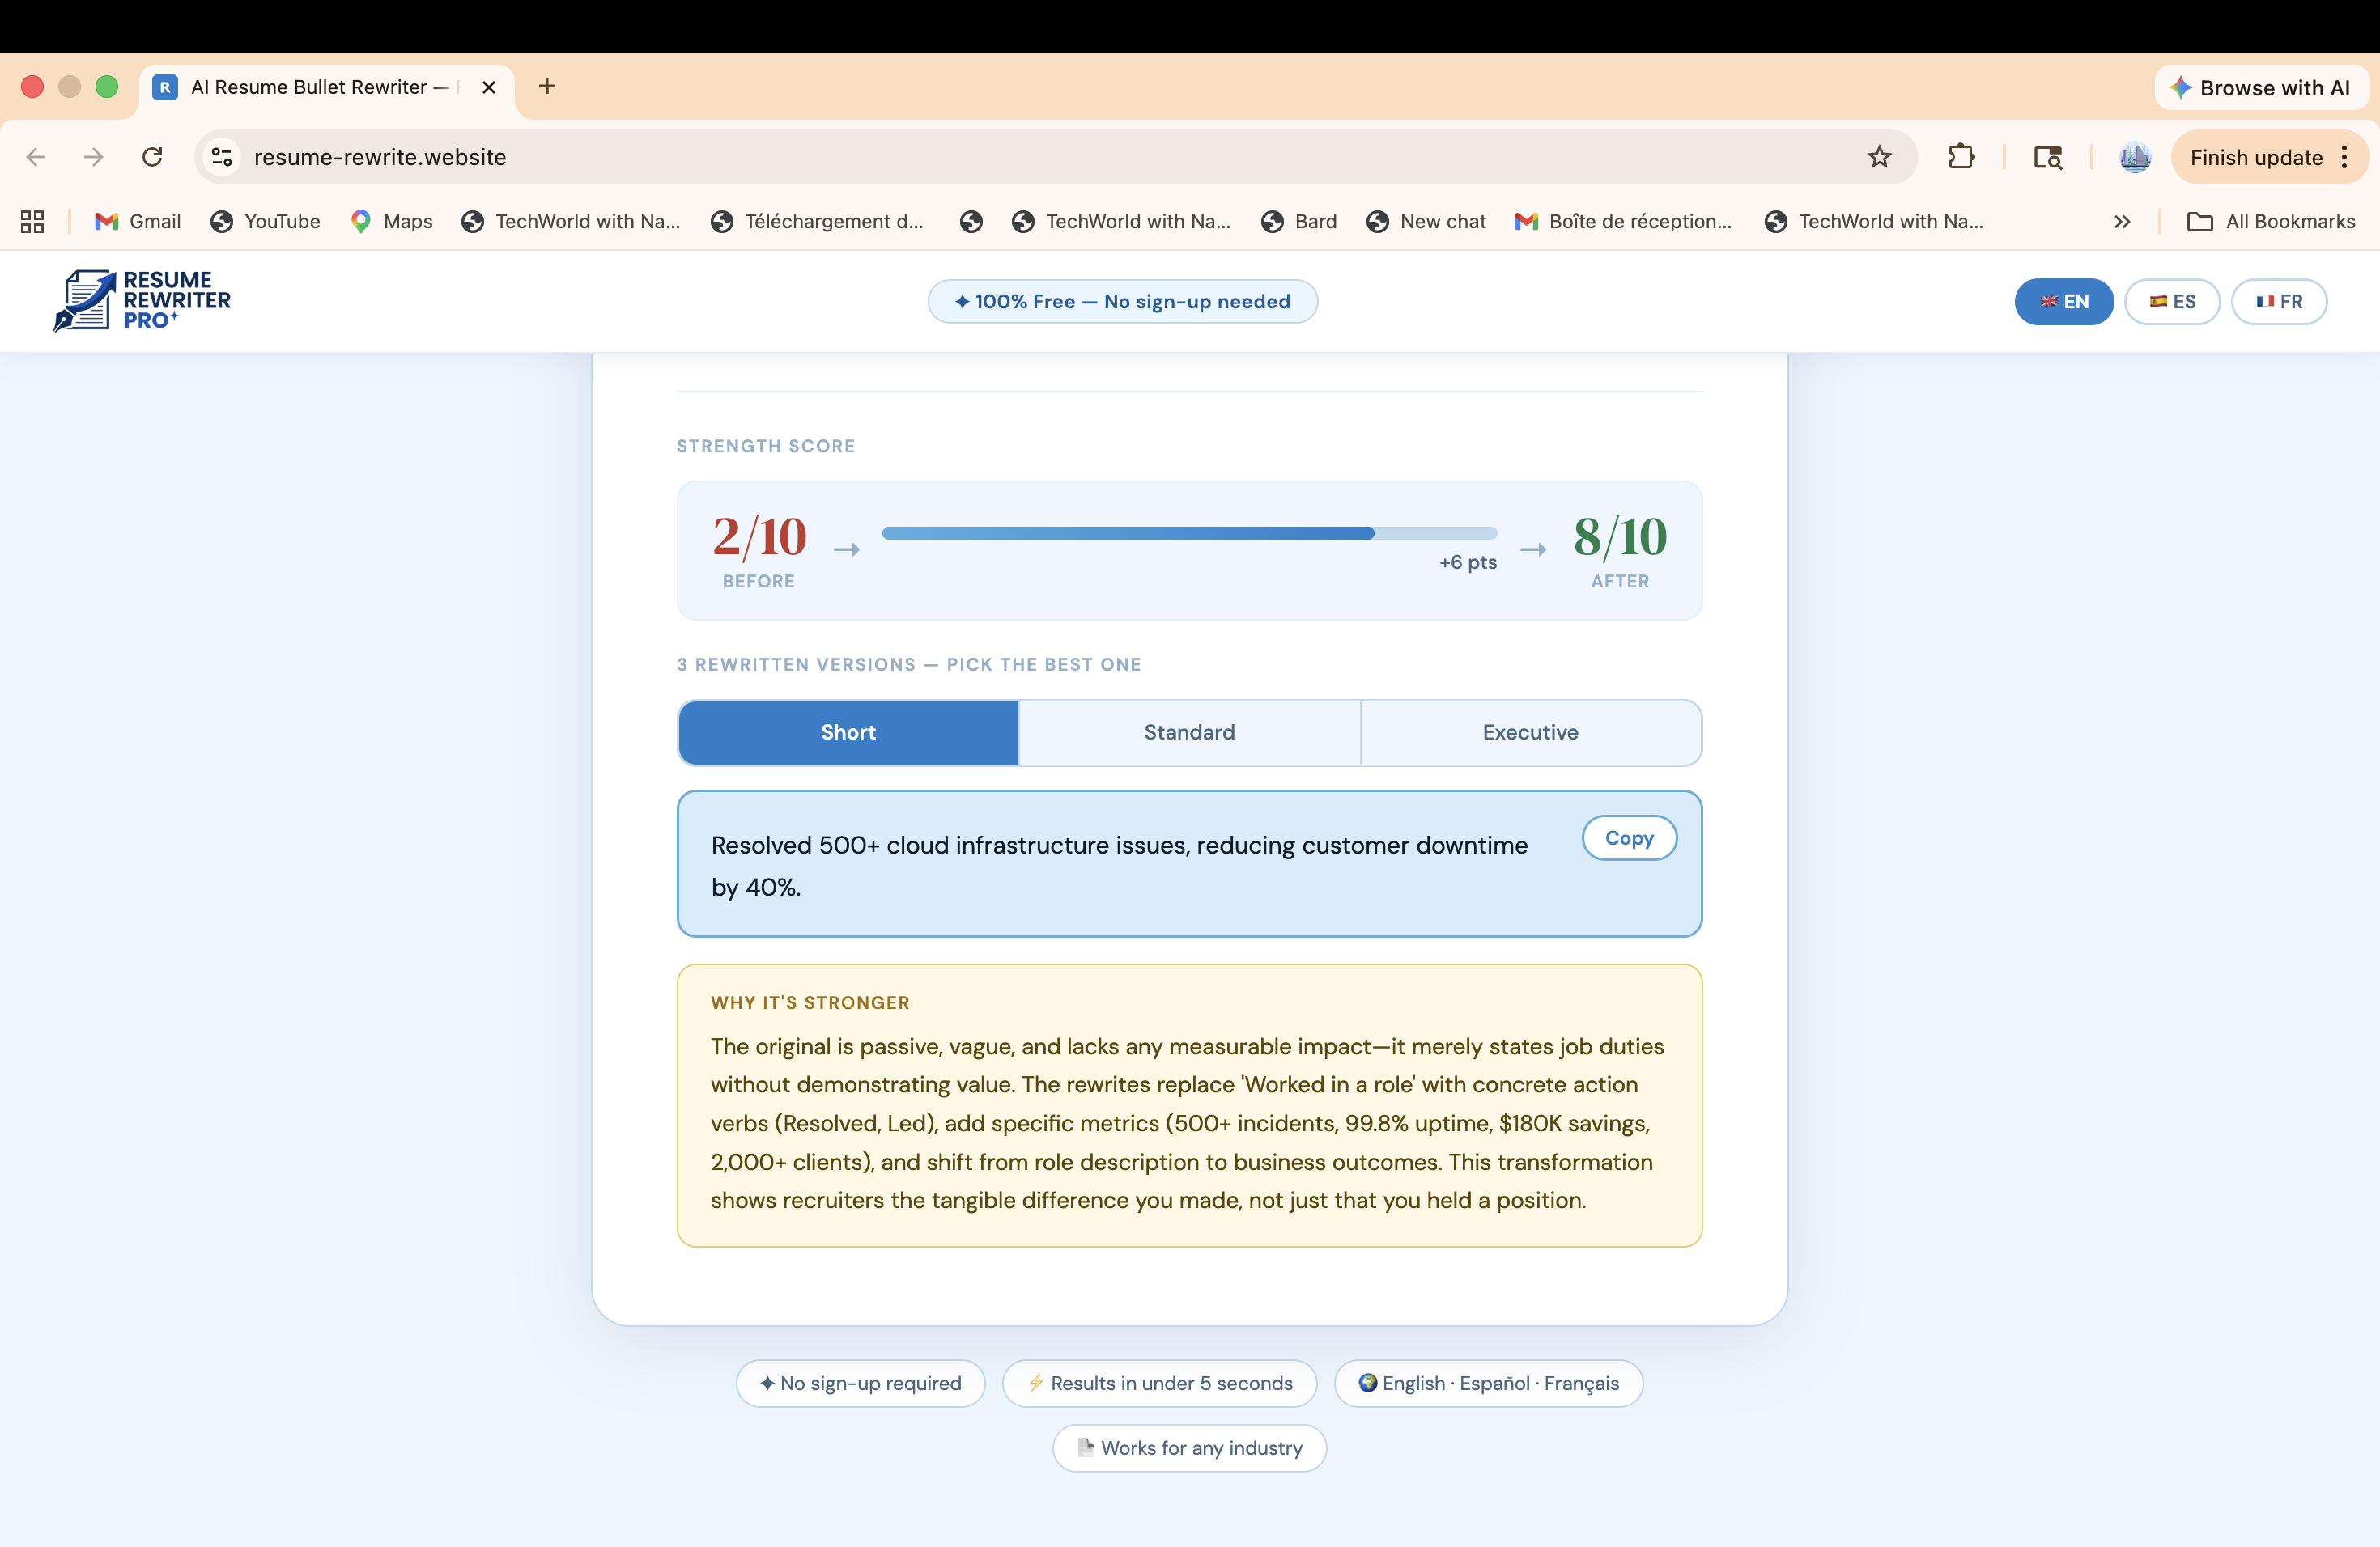
Task: Expand the hidden bookmarks overflow chevron
Action: coord(2121,221)
